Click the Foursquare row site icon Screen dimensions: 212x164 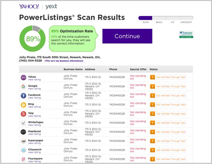click(23, 159)
